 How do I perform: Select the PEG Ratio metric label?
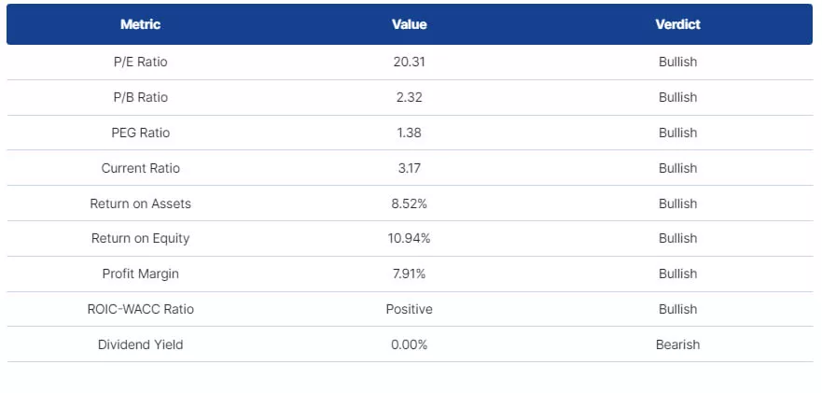pyautogui.click(x=140, y=133)
